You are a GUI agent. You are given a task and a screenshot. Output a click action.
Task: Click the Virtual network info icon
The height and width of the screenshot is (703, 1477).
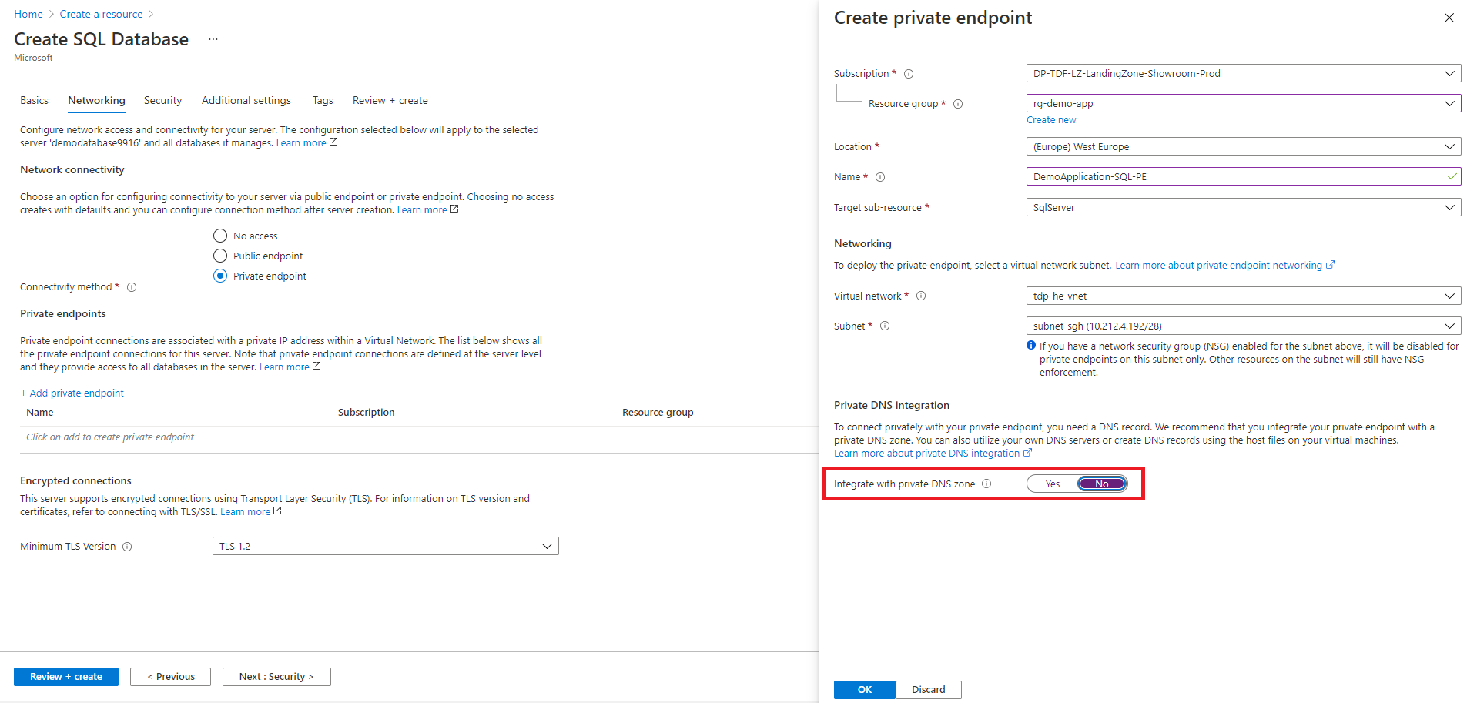[921, 296]
